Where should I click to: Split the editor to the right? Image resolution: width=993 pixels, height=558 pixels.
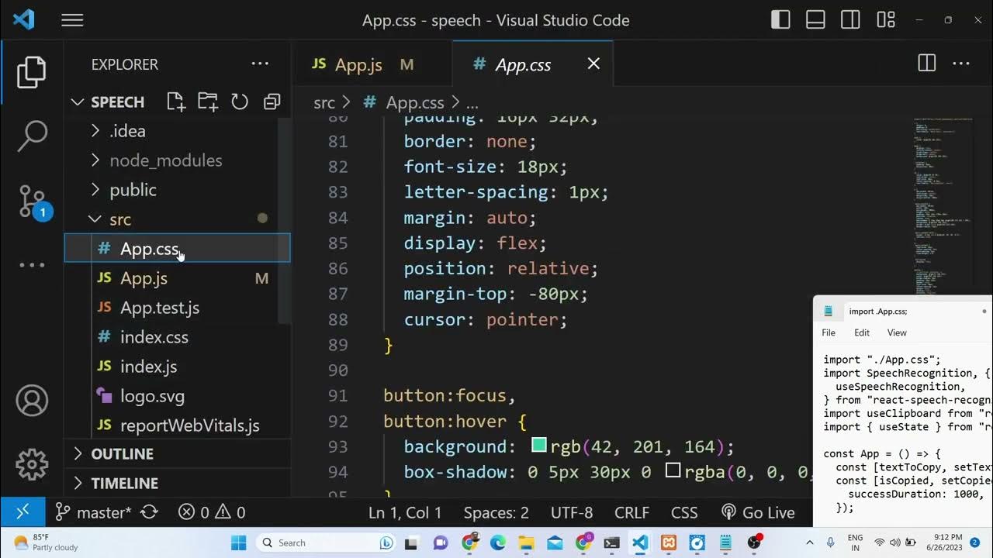coord(926,64)
